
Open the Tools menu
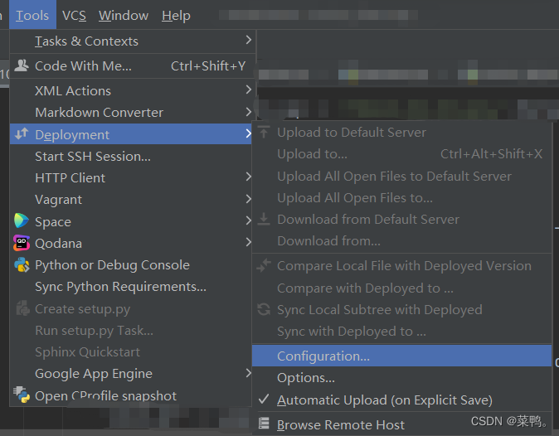[32, 15]
